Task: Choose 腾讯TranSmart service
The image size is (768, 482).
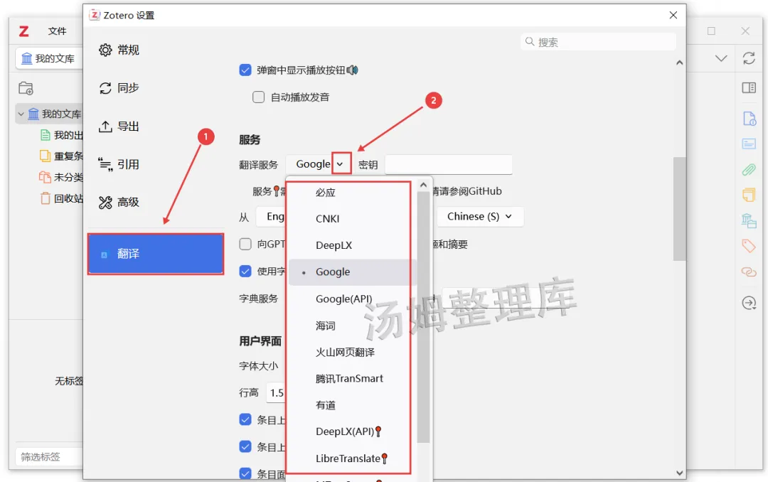Action: [x=348, y=379]
